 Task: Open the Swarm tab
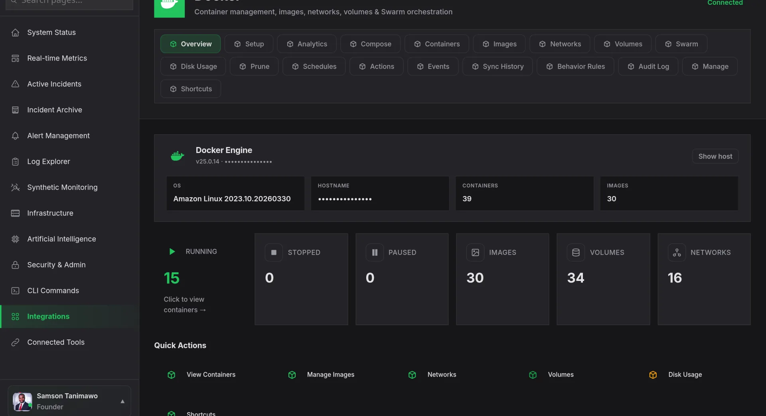681,44
